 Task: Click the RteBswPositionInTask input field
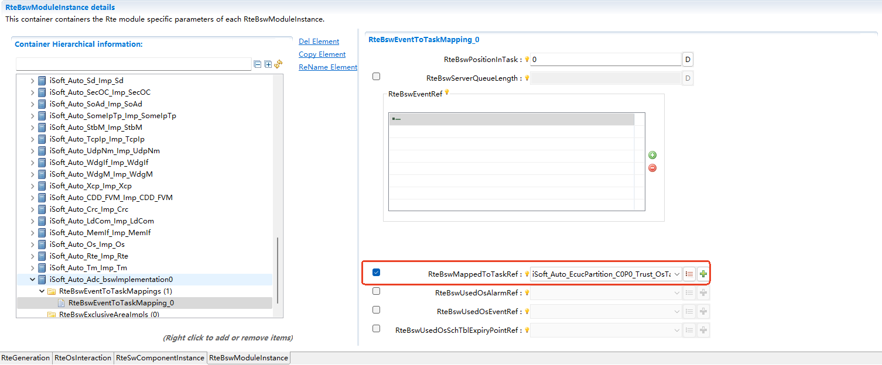[605, 60]
